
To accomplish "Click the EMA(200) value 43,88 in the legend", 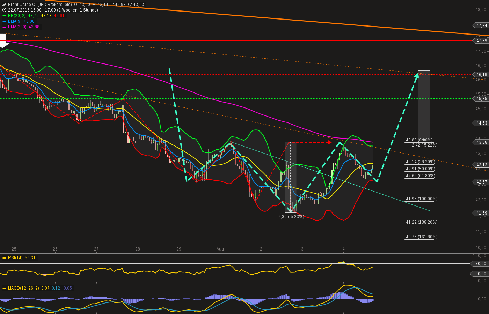I will (x=34, y=27).
